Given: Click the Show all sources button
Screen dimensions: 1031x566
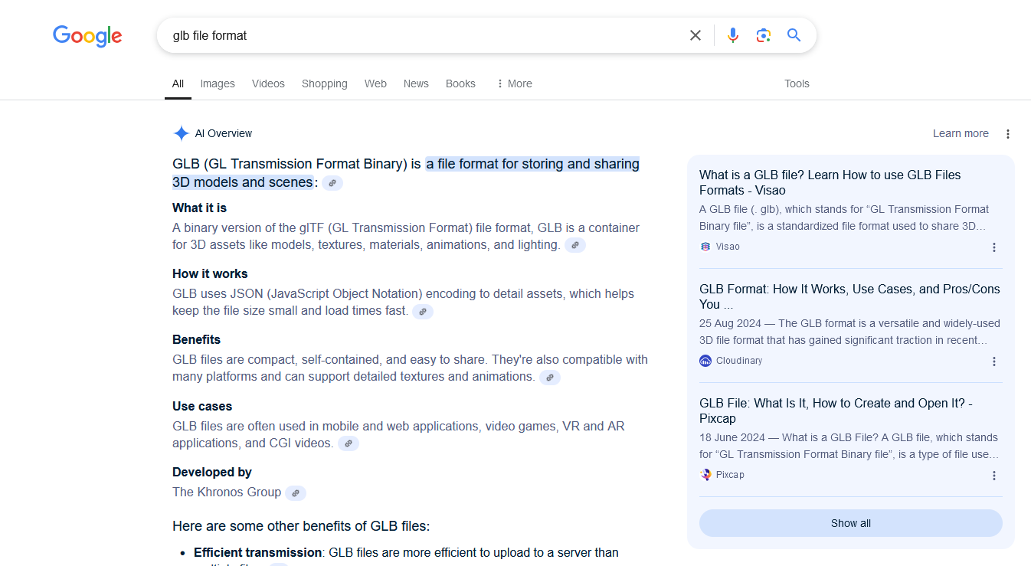Looking at the screenshot, I should tap(851, 523).
